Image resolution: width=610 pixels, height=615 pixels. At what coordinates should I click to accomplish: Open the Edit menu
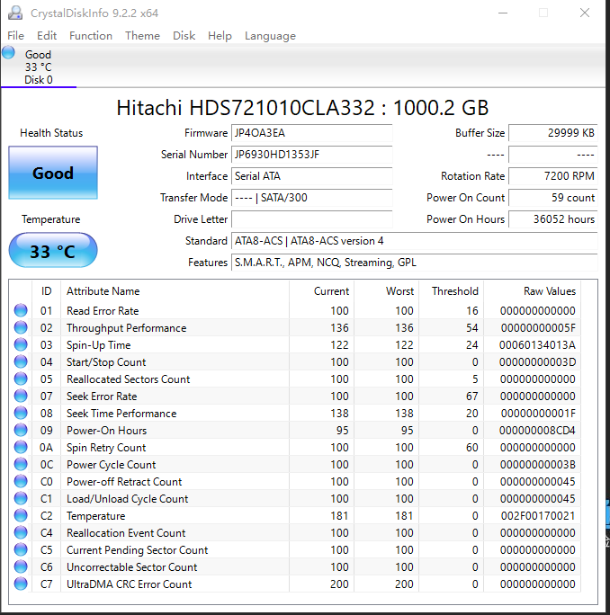(x=47, y=36)
